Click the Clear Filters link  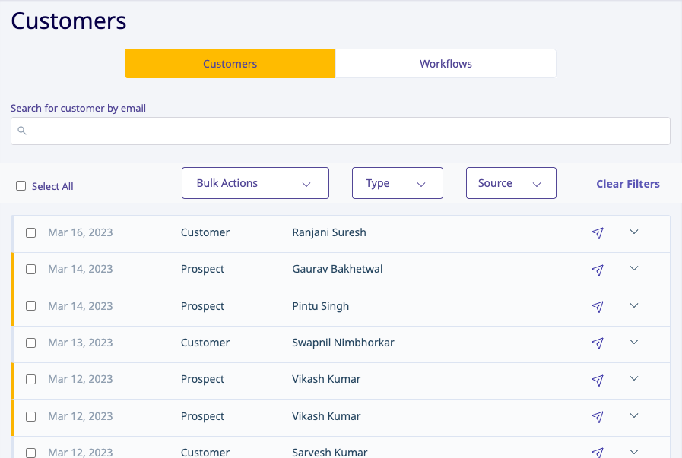point(627,184)
